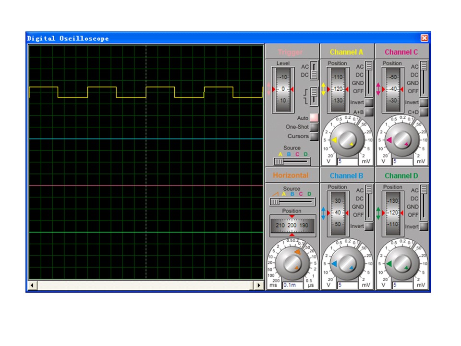461x346 pixels.
Task: Click the magenta Channel C position arrow
Action: coord(378,89)
